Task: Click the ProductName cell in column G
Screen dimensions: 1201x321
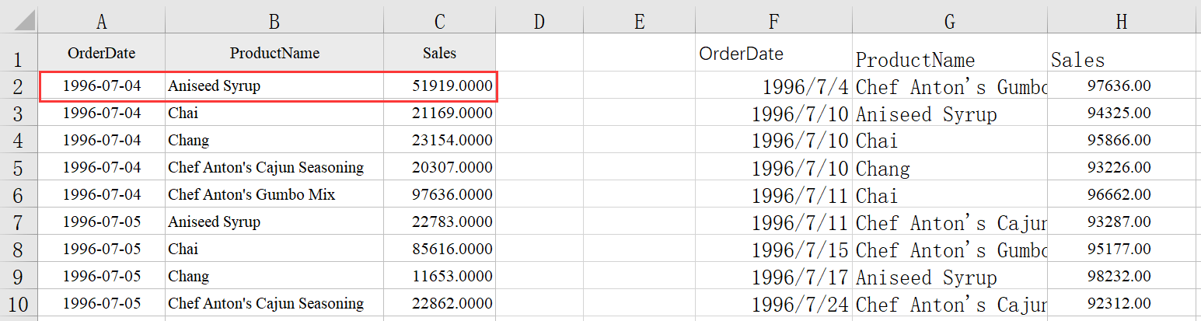Action: point(950,53)
